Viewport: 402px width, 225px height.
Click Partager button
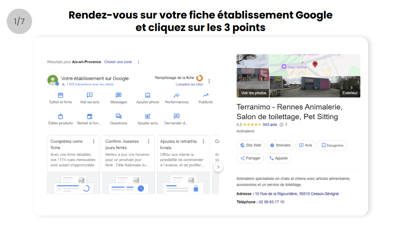[250, 158]
